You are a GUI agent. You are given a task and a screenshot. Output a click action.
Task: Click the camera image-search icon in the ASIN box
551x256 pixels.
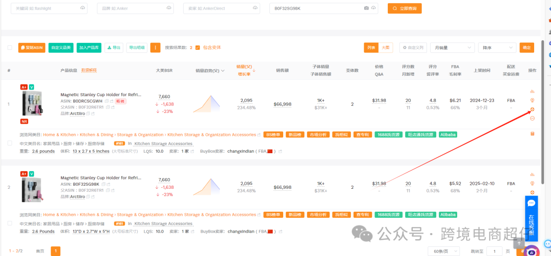(x=366, y=8)
